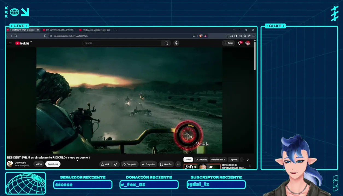The image size is (343, 196).
Task: Open Empleados de Supermercado recommended thumbnail
Action: point(202,167)
